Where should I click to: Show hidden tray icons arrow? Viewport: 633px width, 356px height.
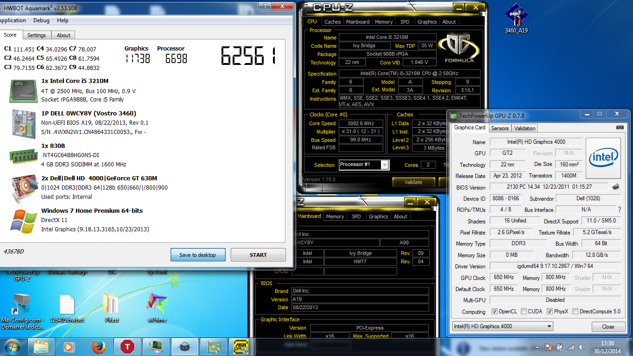tap(538, 347)
